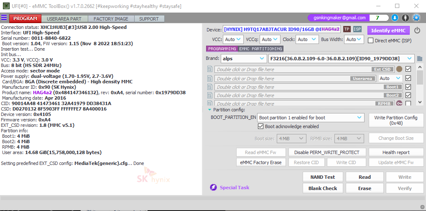Open the RPMB size 4 MiB dropdown
Viewport: 426px width, 211px height.
(x=349, y=139)
